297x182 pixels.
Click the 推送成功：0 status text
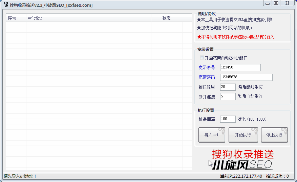[277, 176]
